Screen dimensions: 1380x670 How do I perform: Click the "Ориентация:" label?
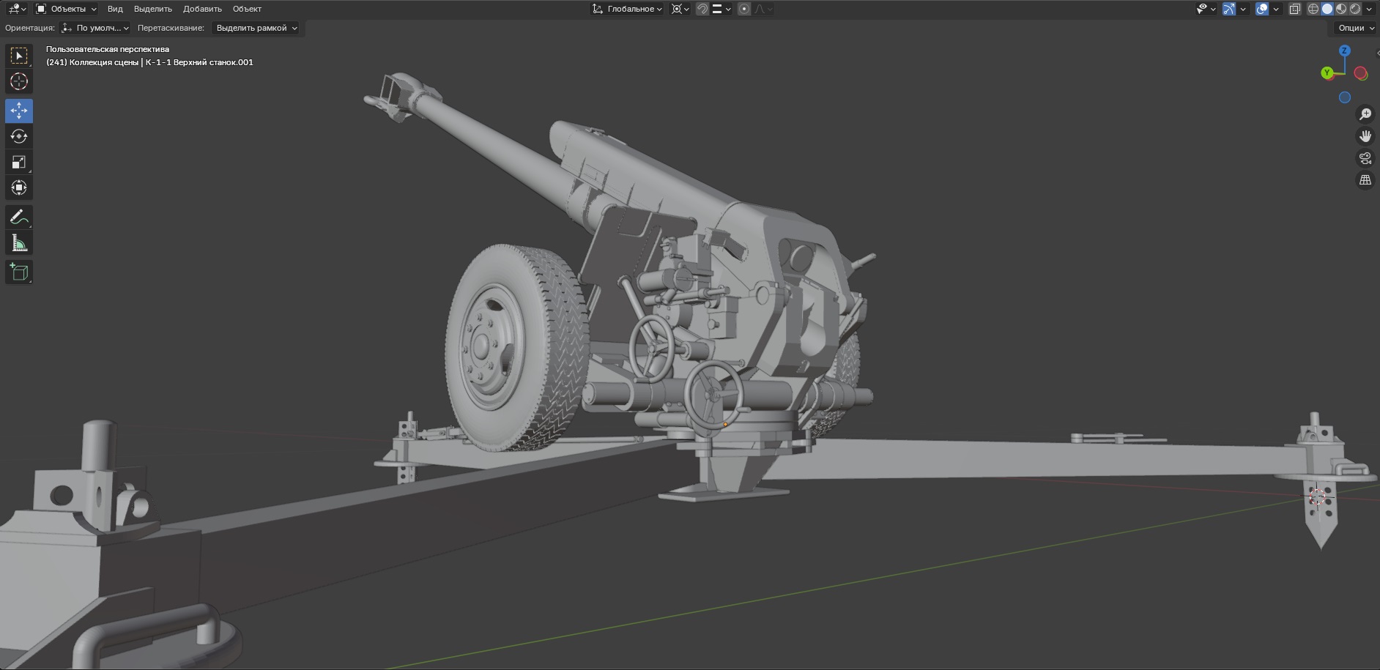pos(30,28)
